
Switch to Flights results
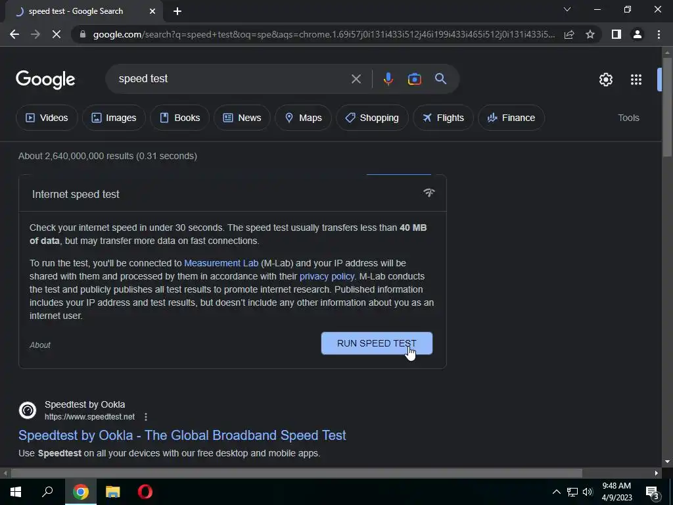coord(443,118)
